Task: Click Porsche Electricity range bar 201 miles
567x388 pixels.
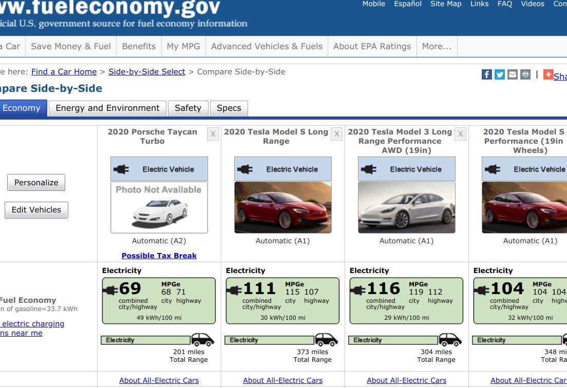Action: (146, 340)
